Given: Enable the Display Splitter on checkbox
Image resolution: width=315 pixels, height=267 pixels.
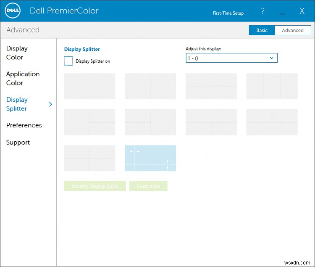Looking at the screenshot, I should coord(68,61).
